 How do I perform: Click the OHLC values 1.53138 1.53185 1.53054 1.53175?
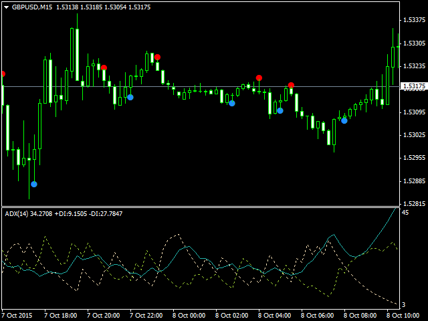pyautogui.click(x=103, y=7)
